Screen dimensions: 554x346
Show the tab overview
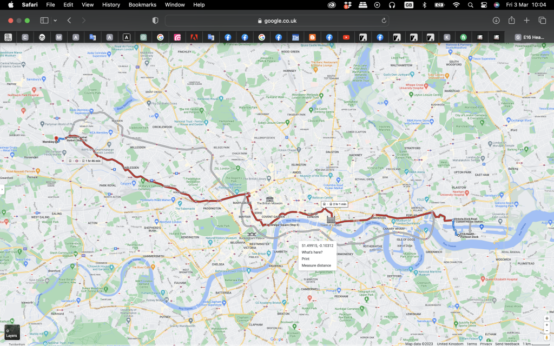pos(542,21)
